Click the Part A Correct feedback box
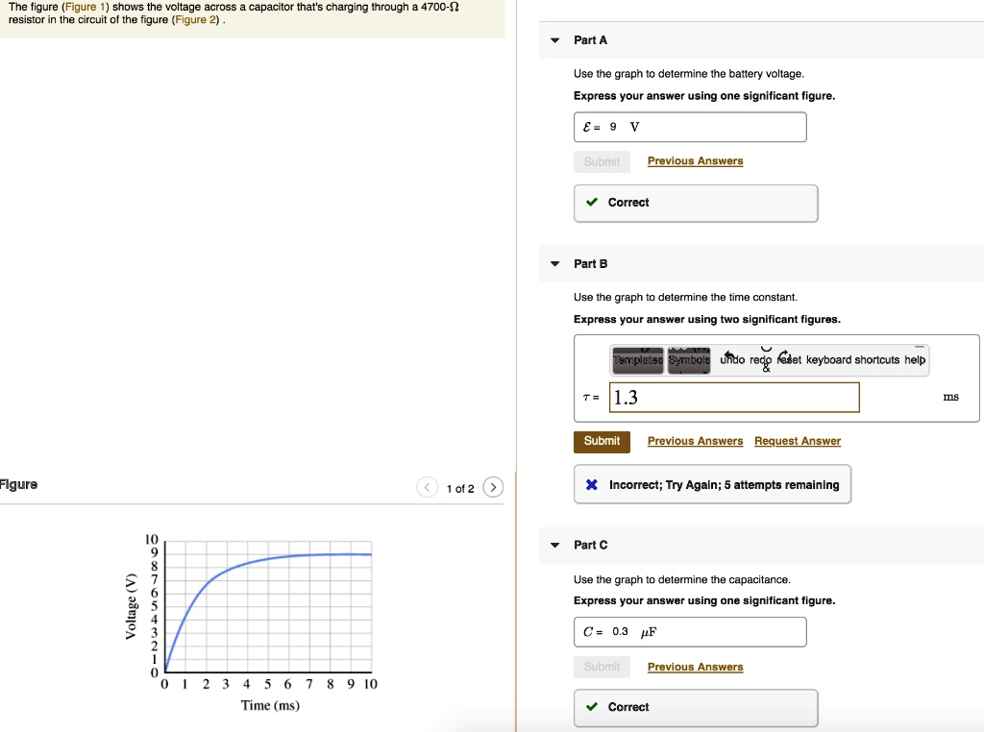The width and height of the screenshot is (984, 732). pos(696,203)
